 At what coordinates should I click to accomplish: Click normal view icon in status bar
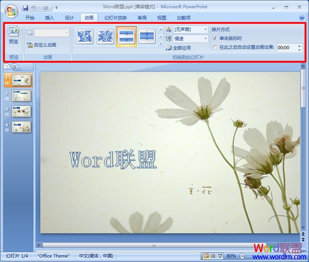[x=206, y=256]
